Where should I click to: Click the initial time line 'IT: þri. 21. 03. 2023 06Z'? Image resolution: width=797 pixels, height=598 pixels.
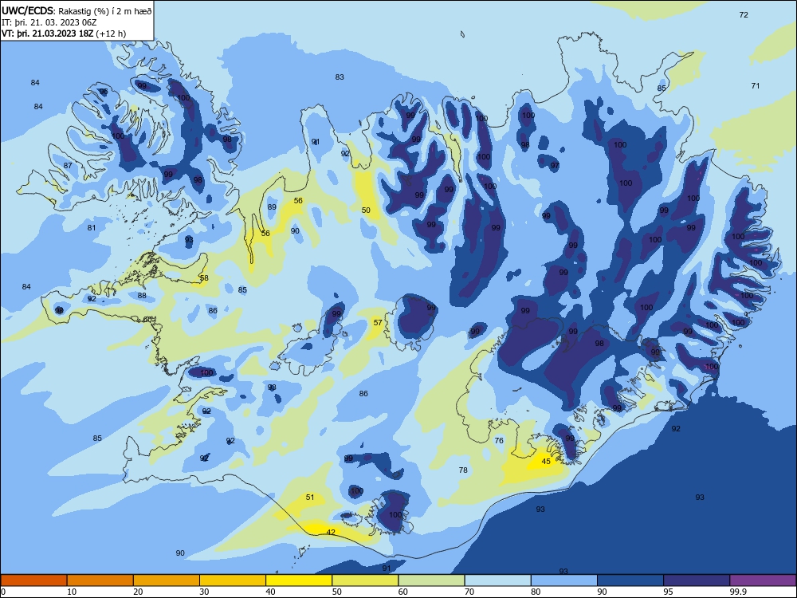point(49,22)
